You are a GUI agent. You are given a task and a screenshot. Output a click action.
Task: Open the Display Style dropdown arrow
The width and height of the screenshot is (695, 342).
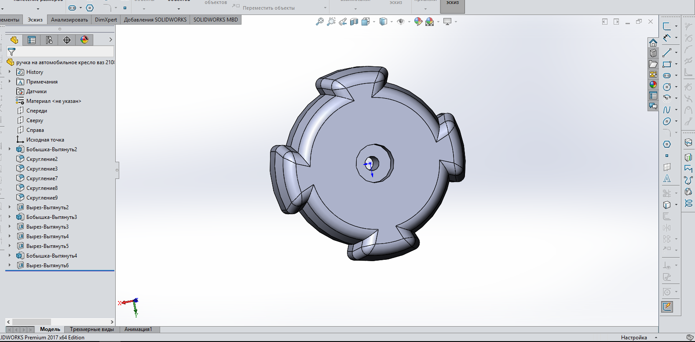391,22
